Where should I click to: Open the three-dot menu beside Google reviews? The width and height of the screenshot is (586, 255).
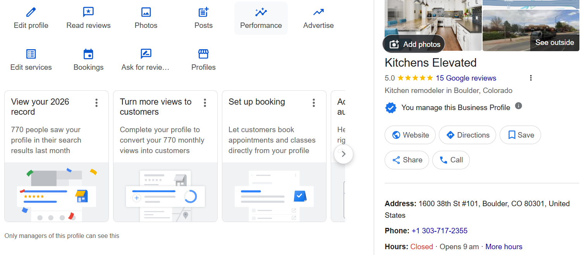[531, 78]
